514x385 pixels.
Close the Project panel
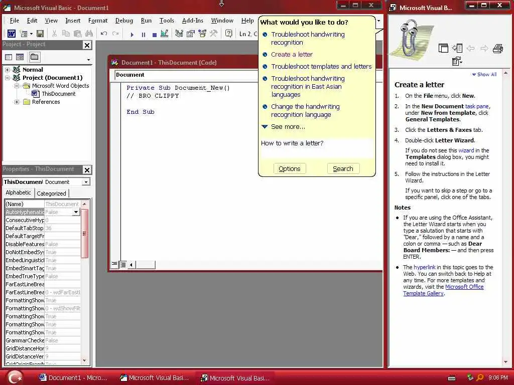[x=87, y=45]
